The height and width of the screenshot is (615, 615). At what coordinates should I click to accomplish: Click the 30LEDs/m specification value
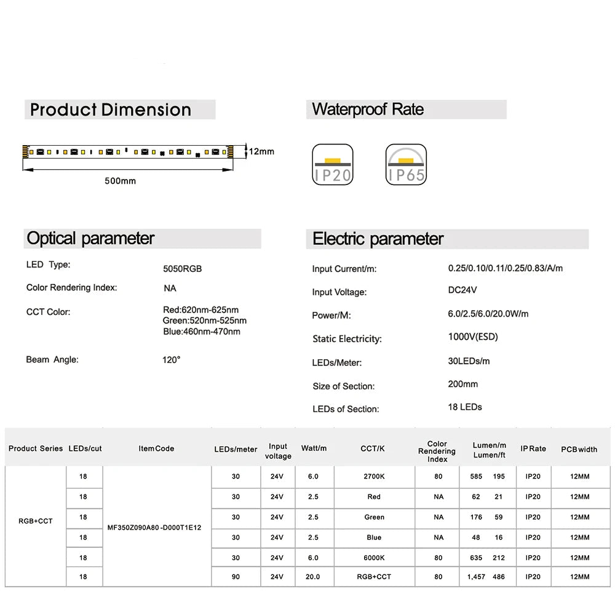pos(468,361)
